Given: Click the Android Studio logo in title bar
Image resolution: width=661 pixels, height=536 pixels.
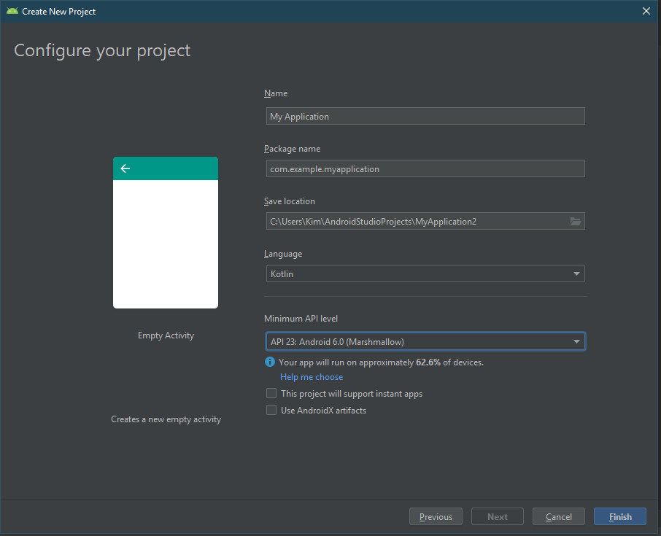Looking at the screenshot, I should click(12, 11).
